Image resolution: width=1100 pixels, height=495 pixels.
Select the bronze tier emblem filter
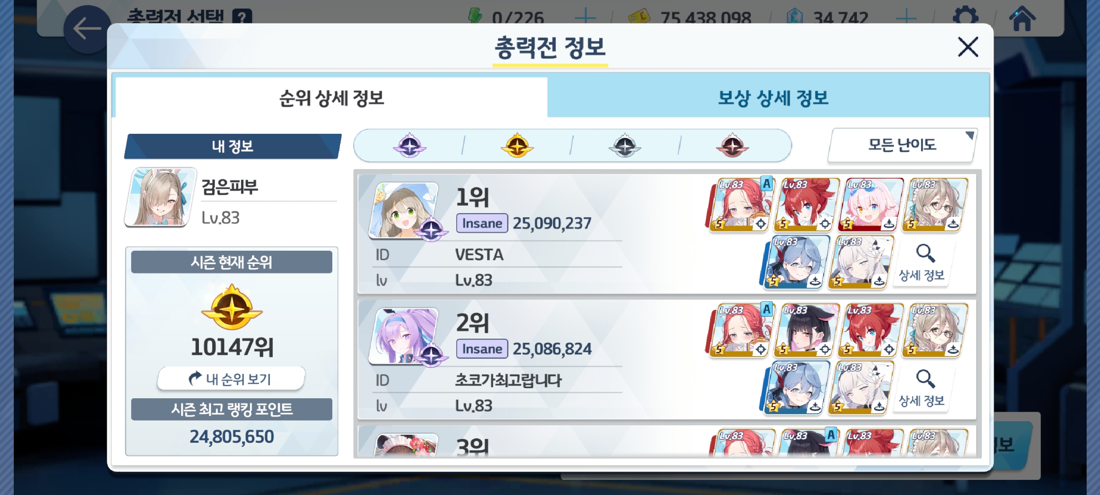(x=732, y=146)
